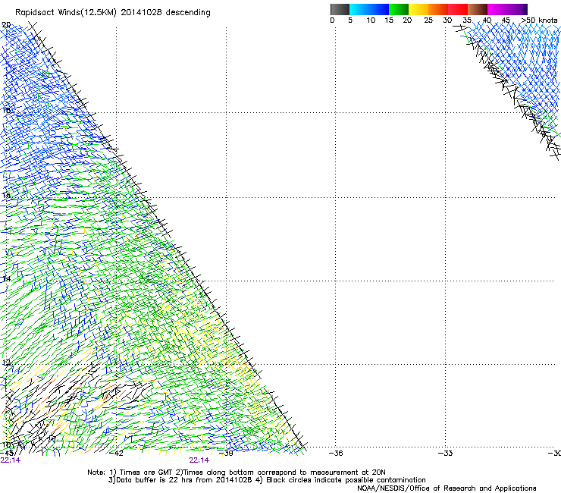Click the latitude '12' axis label
This screenshot has width=561, height=493.
(6, 363)
